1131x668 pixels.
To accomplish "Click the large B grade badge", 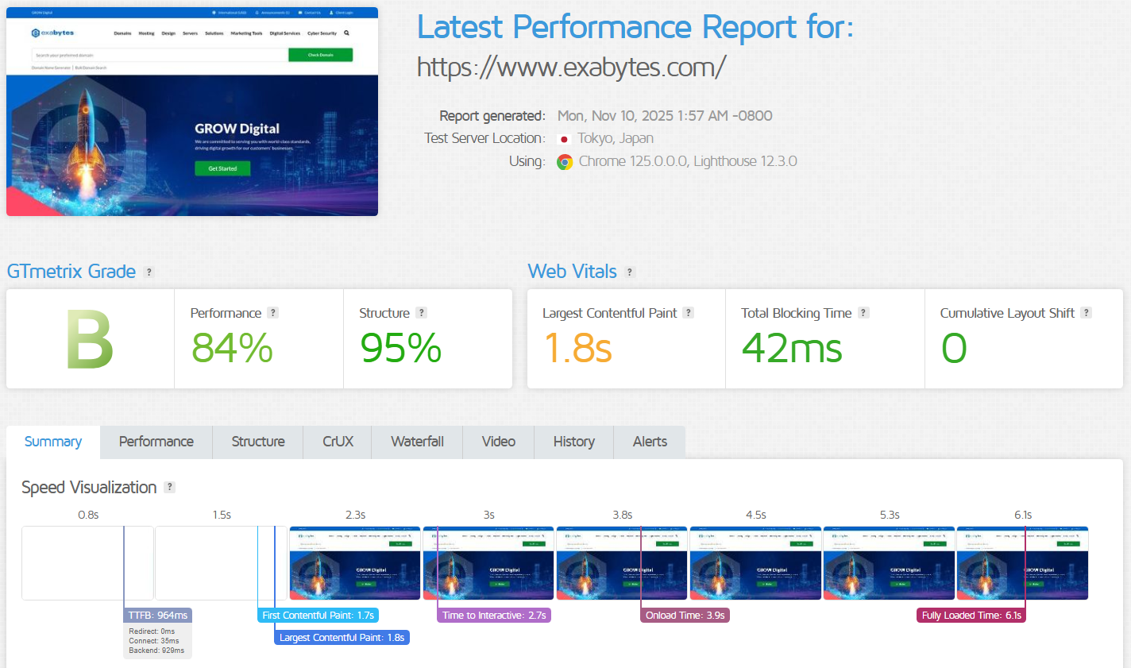I will (90, 339).
